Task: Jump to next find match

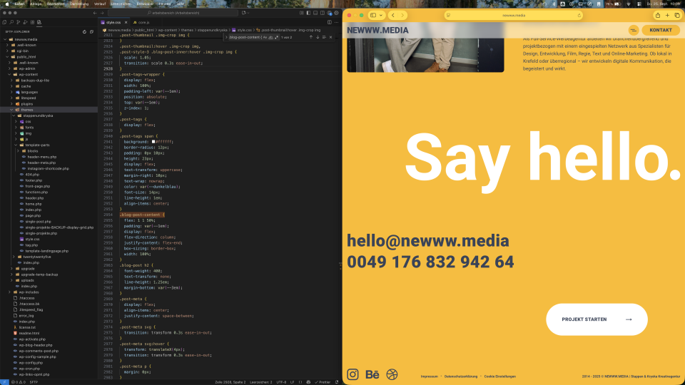Action: pos(318,38)
